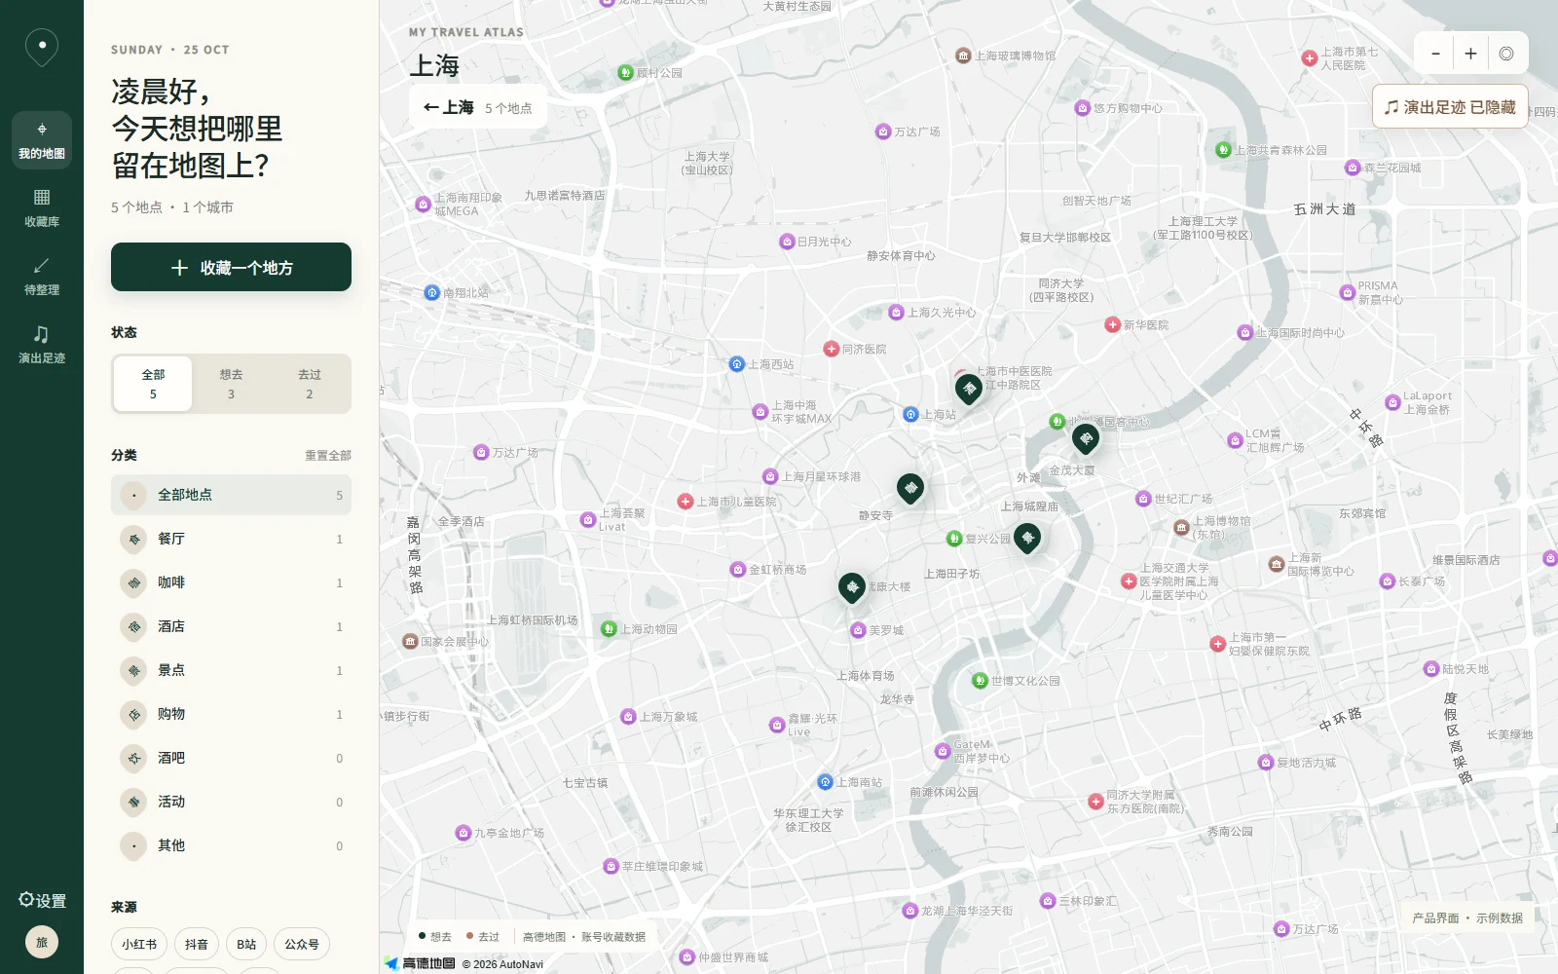Click the map marker near 复兴公园
The width and height of the screenshot is (1558, 974).
(1027, 538)
